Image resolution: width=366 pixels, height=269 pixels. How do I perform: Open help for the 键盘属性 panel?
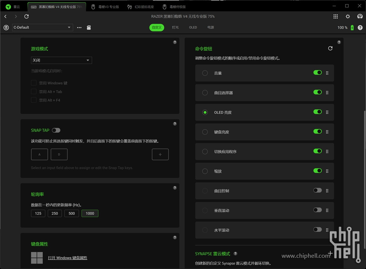[175, 238]
